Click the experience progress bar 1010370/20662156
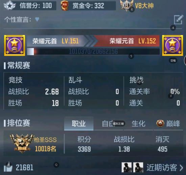186x175 pixels. point(93,51)
